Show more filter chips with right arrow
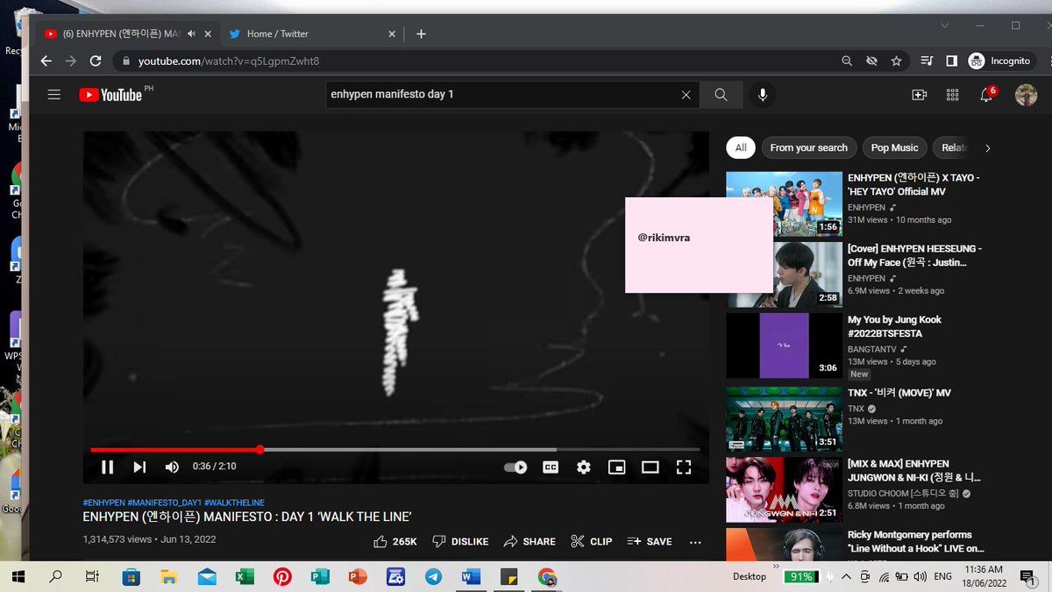The image size is (1052, 592). 988,148
